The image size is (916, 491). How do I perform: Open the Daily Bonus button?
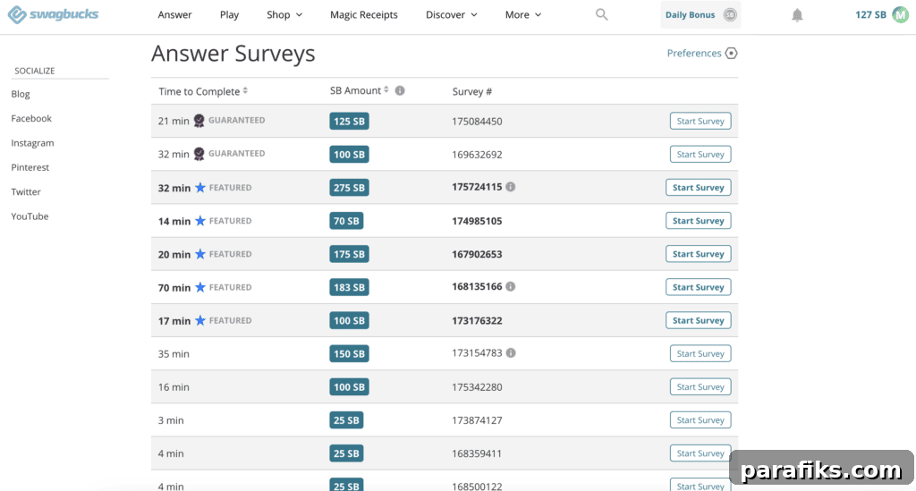700,14
